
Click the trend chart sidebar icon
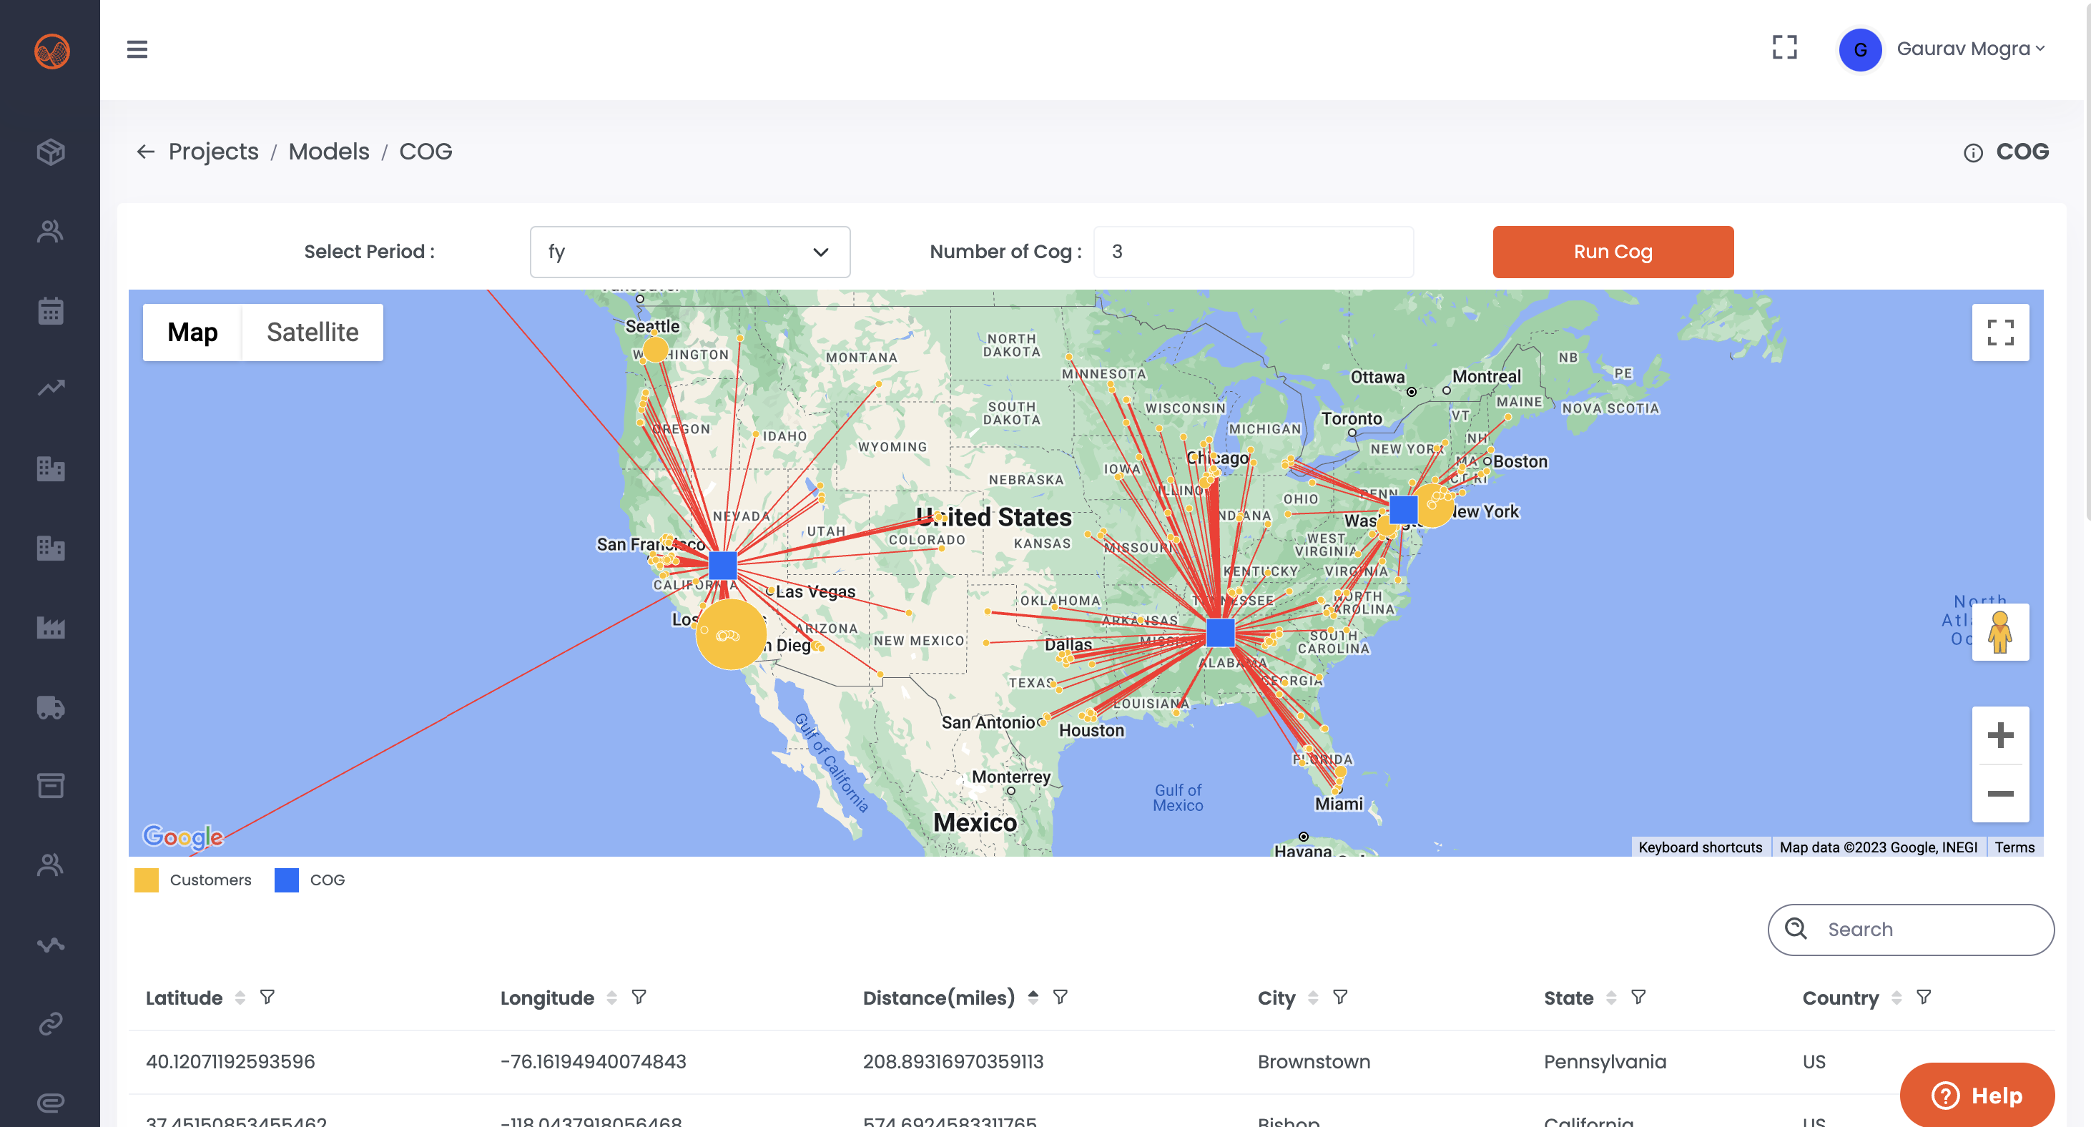(x=50, y=388)
